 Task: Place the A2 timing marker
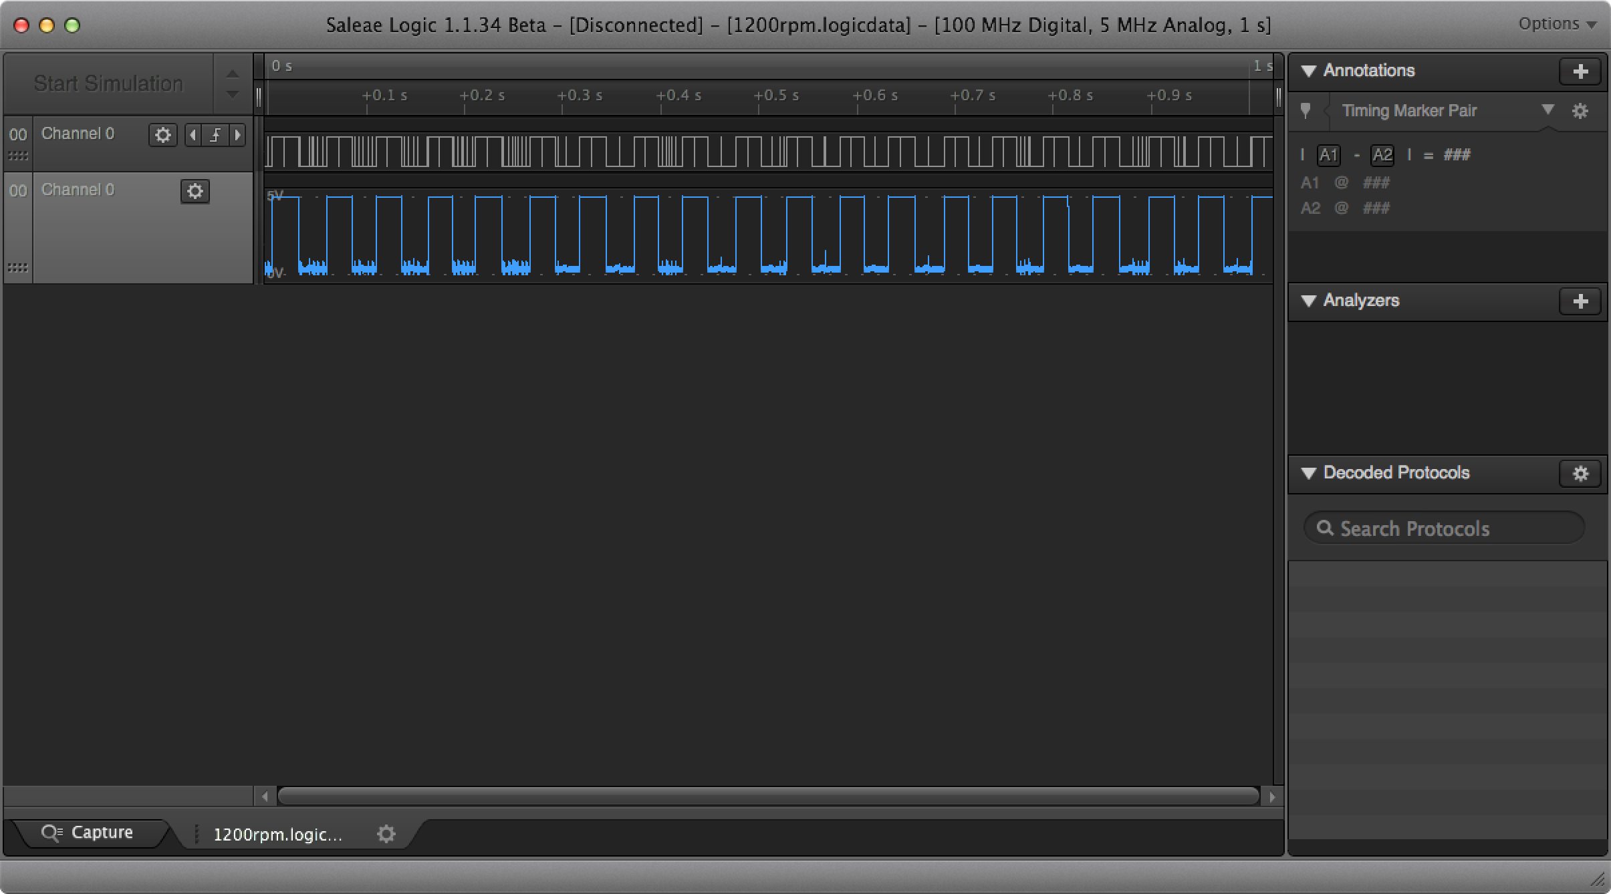click(1382, 155)
